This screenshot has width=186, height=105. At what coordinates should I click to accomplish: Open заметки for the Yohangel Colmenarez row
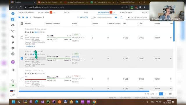point(75,41)
